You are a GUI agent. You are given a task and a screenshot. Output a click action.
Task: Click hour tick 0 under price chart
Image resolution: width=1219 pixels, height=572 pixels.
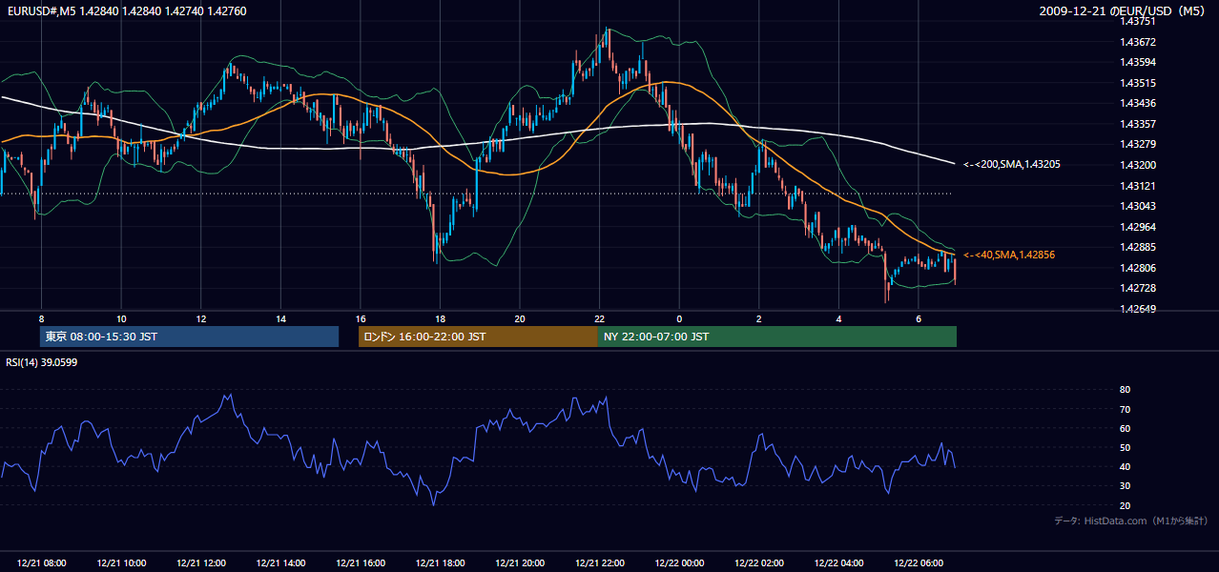(x=679, y=318)
